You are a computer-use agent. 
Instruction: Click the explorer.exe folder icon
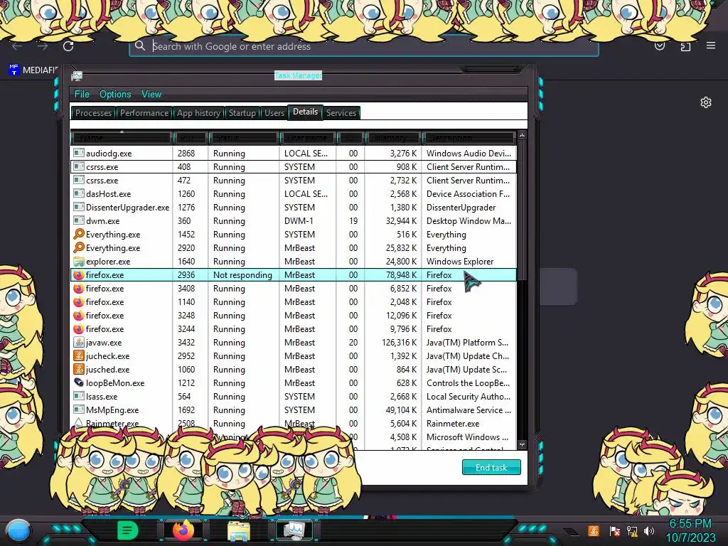[x=79, y=262]
